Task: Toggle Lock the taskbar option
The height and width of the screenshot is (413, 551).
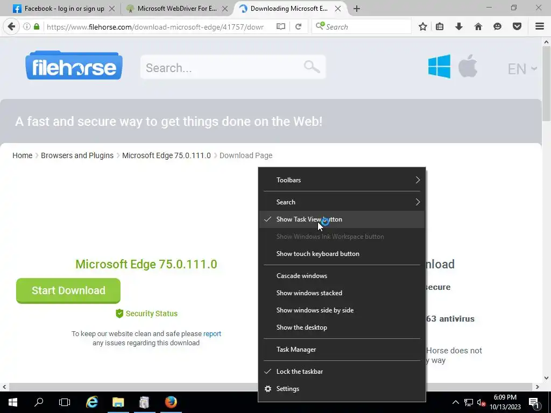Action: coord(342,371)
